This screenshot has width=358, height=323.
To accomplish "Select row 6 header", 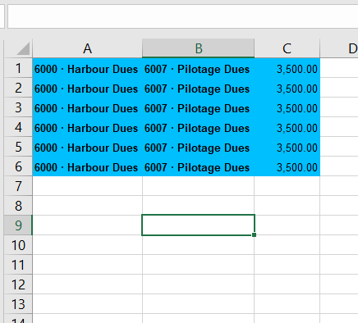I will pyautogui.click(x=18, y=166).
